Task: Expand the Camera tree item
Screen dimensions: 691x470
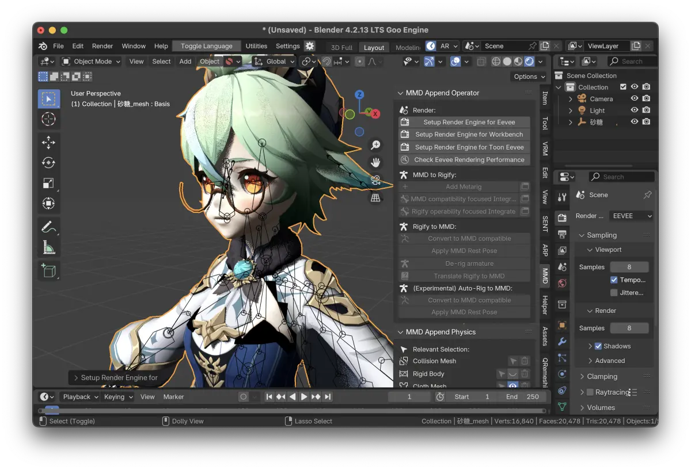Action: tap(571, 99)
